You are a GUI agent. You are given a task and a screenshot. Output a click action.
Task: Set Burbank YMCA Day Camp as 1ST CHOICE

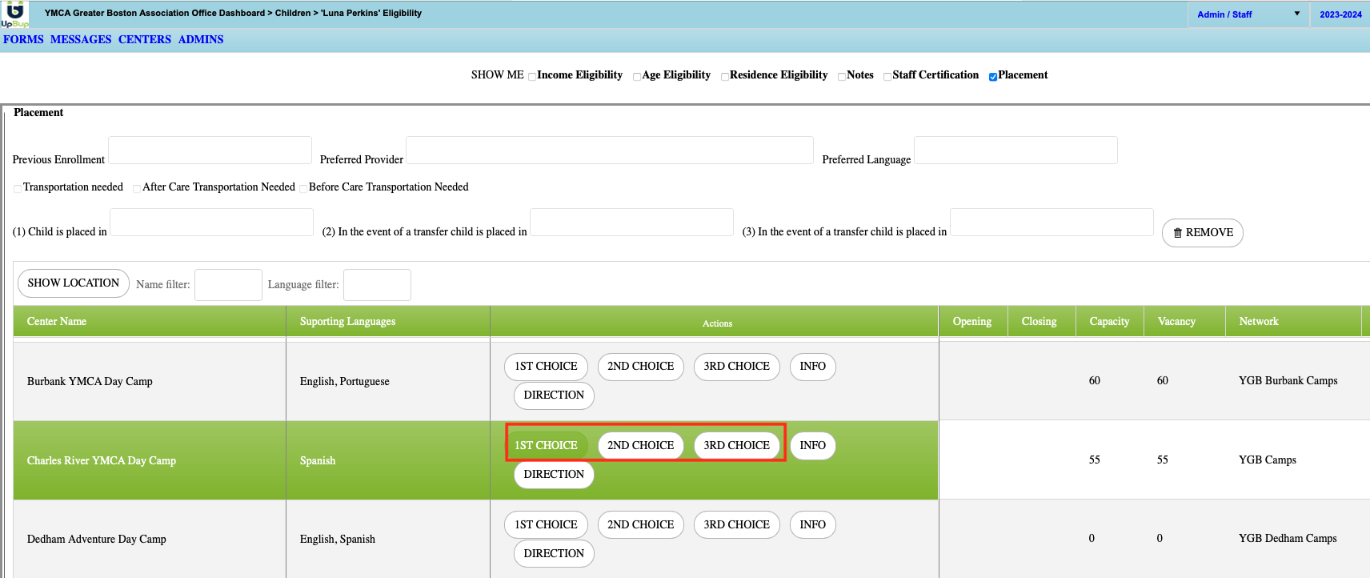(x=546, y=367)
